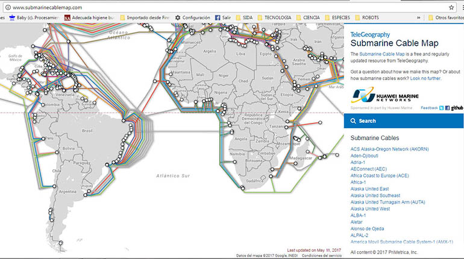
Task: Click the landing point beside Tanzania label
Action: pos(286,127)
